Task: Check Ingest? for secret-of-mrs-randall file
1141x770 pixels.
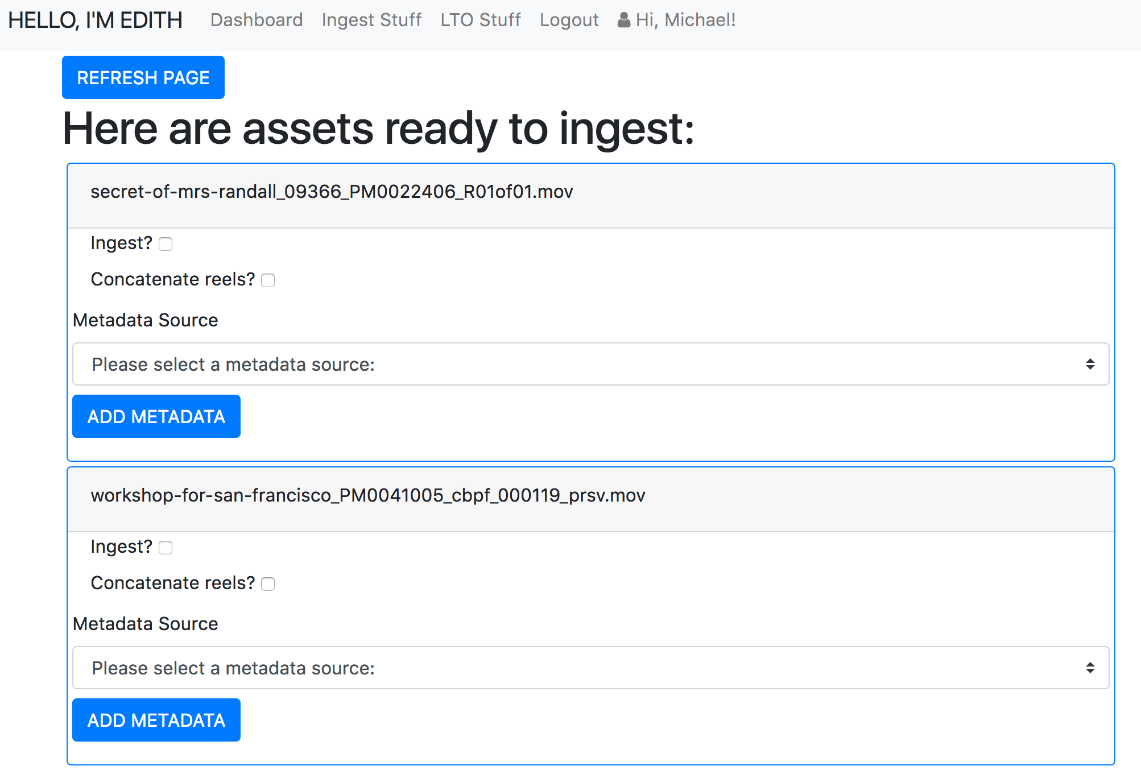Action: [x=166, y=244]
